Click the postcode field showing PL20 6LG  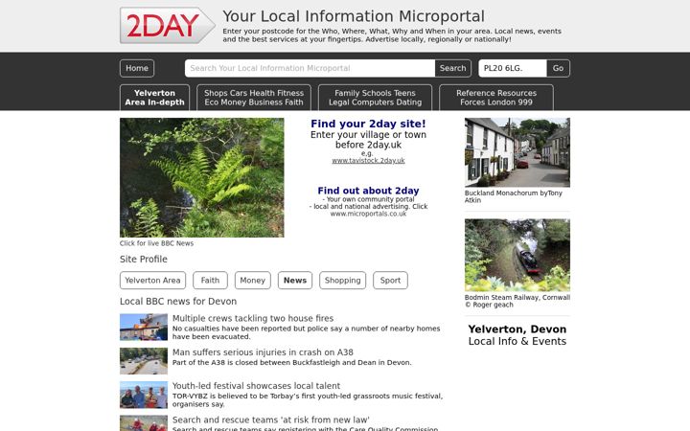click(513, 68)
